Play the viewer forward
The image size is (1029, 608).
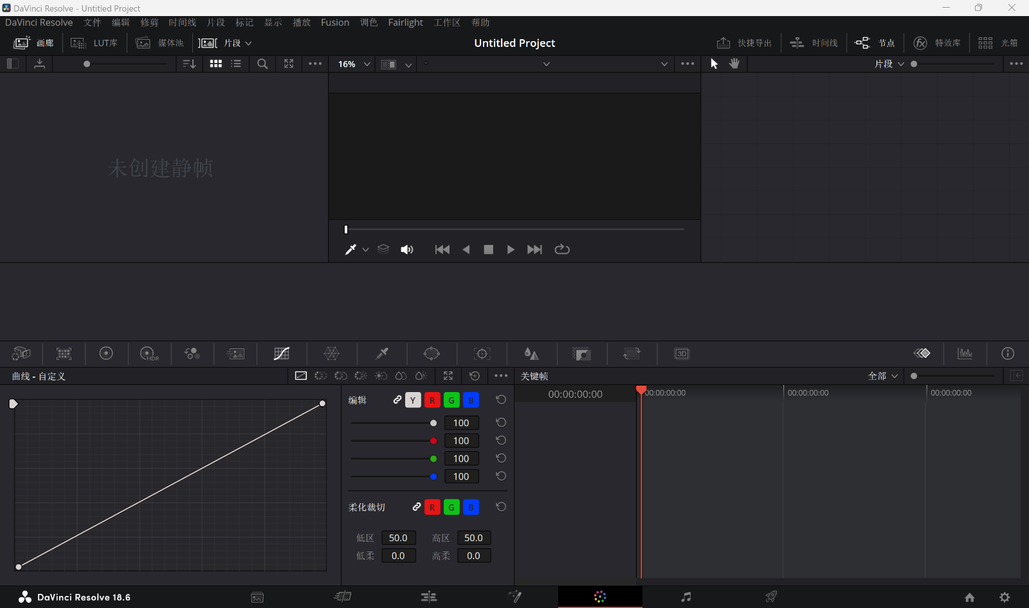tap(511, 249)
